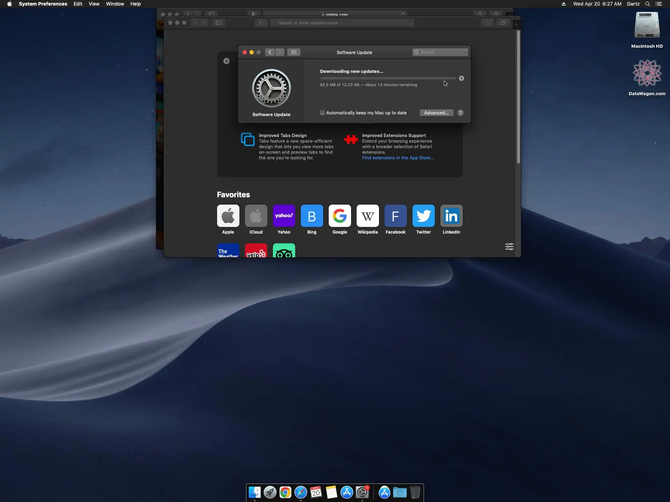Open the Edit menu
This screenshot has width=670, height=502.
[x=78, y=4]
